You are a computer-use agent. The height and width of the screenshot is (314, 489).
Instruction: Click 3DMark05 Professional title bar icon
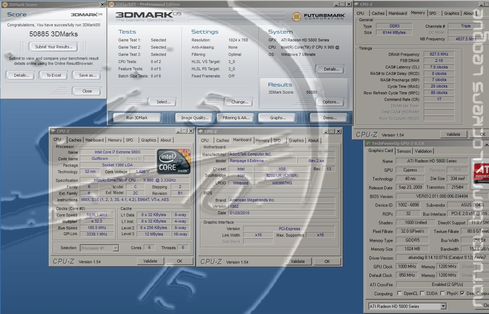[x=112, y=4]
